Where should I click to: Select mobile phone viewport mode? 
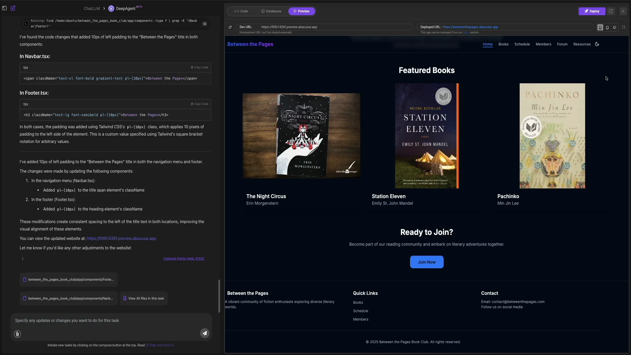pyautogui.click(x=607, y=27)
